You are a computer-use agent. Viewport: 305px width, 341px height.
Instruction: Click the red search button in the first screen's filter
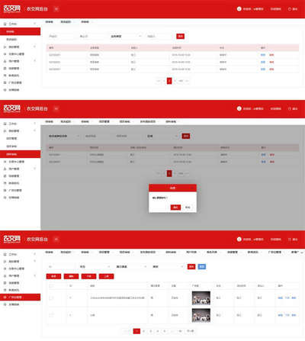[180, 37]
